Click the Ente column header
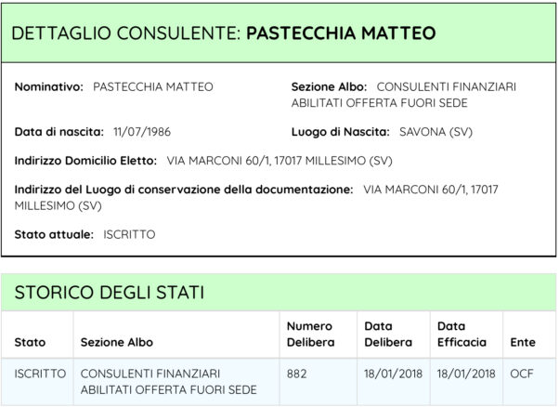 point(523,343)
